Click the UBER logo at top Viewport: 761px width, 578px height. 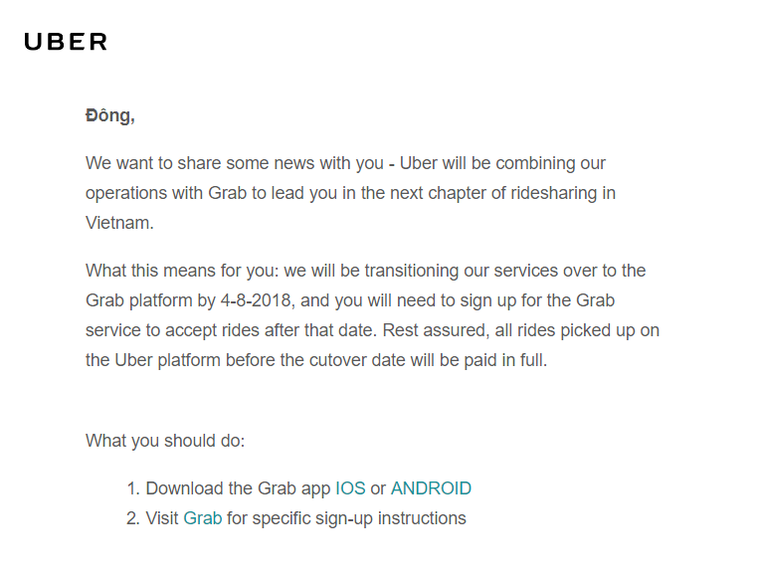(66, 42)
